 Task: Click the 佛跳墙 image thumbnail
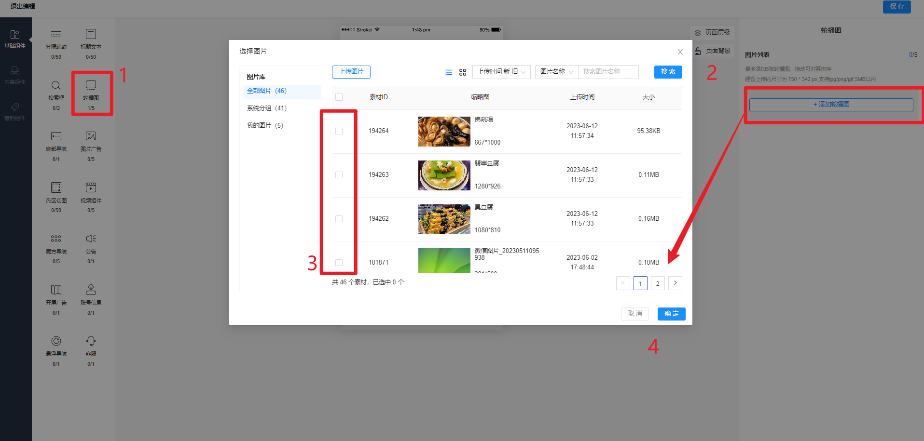coord(444,131)
